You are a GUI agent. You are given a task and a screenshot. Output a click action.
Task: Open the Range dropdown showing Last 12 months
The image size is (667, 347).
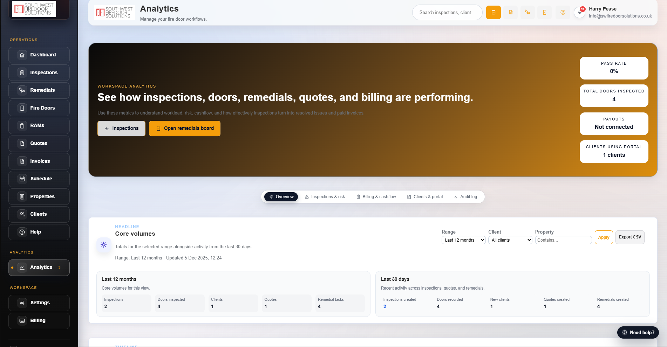click(x=463, y=240)
